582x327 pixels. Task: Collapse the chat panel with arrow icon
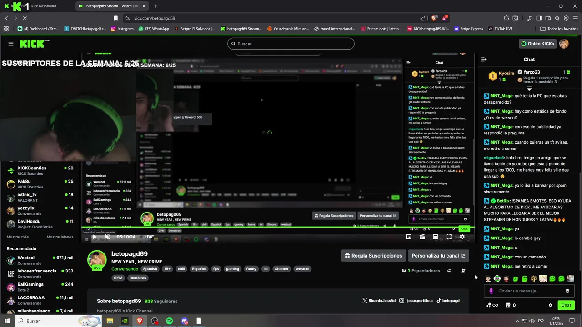pos(484,59)
